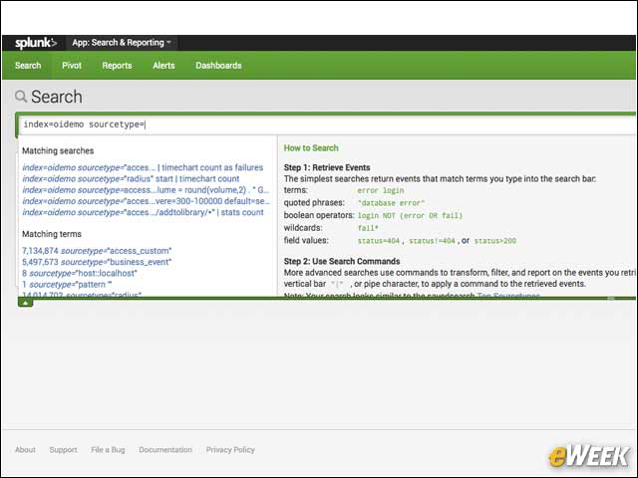Viewport: 638px width, 478px height.
Task: Click the 'Step 1: Retrieve Events' heading
Action: (x=327, y=167)
